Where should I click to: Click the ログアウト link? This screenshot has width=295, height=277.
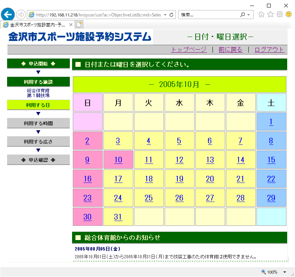pyautogui.click(x=269, y=50)
